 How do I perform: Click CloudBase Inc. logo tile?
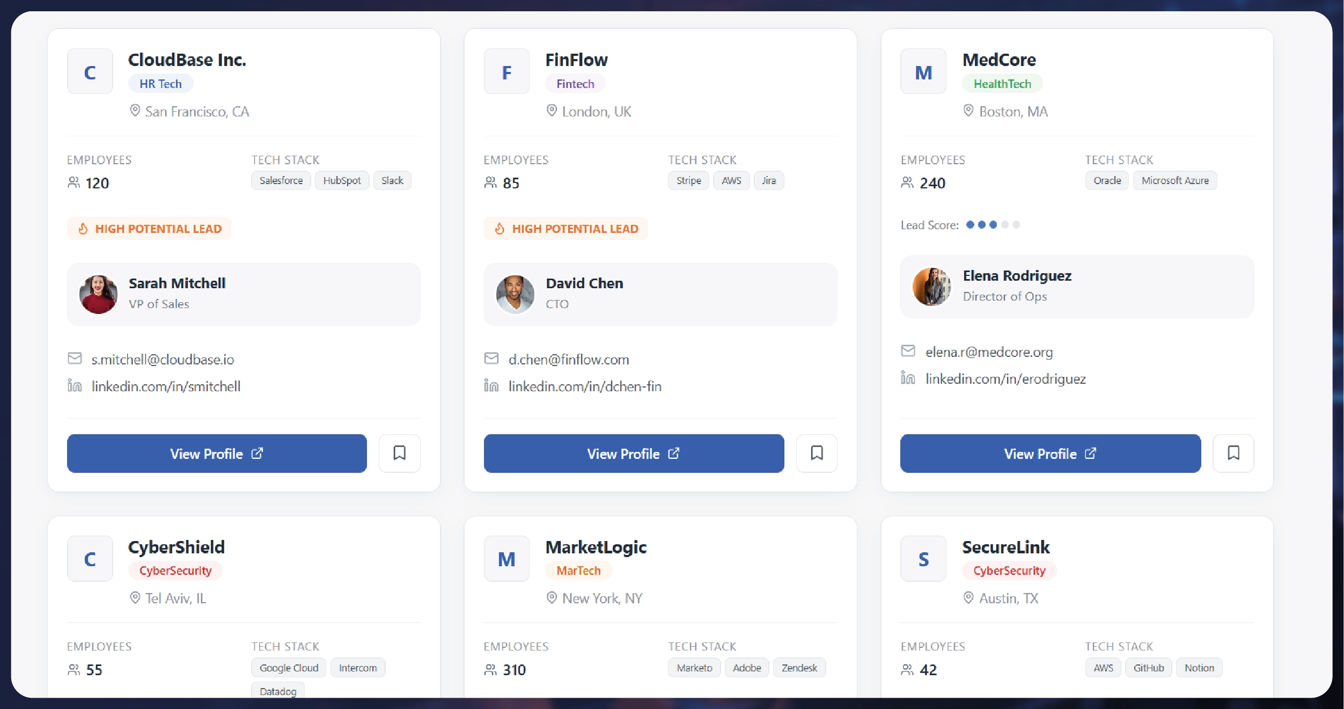coord(90,71)
